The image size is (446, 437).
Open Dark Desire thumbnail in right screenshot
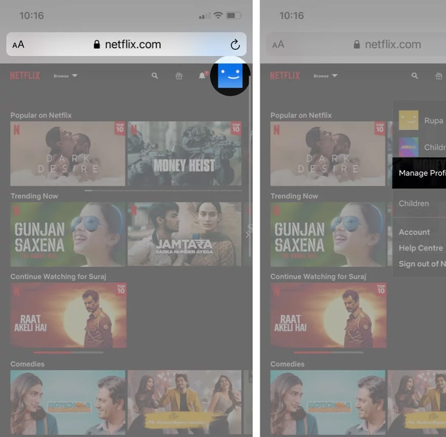coord(328,153)
